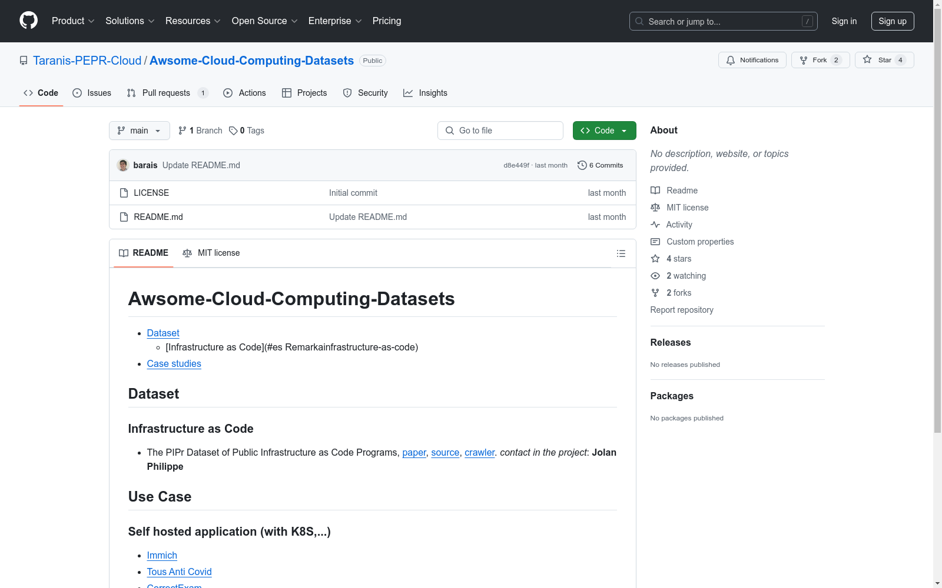Follow the Dataset link in README

click(163, 333)
